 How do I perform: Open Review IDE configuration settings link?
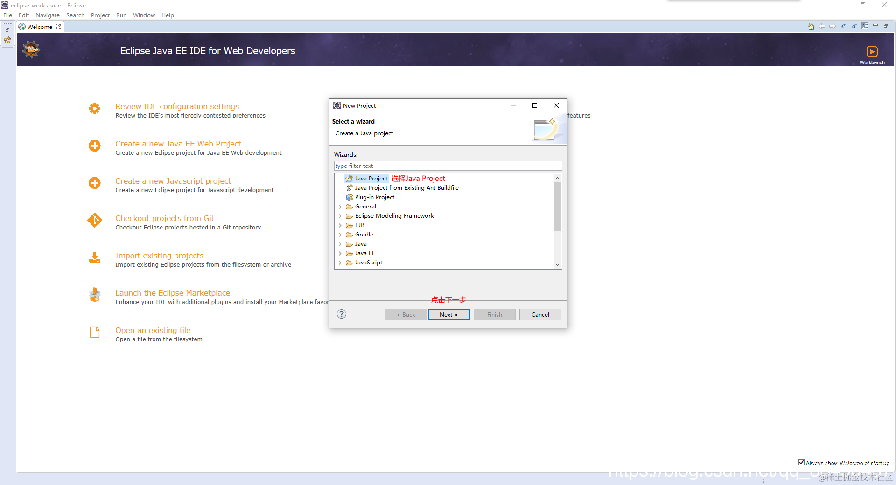click(177, 106)
